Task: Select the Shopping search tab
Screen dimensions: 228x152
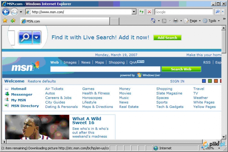Action: point(117,63)
